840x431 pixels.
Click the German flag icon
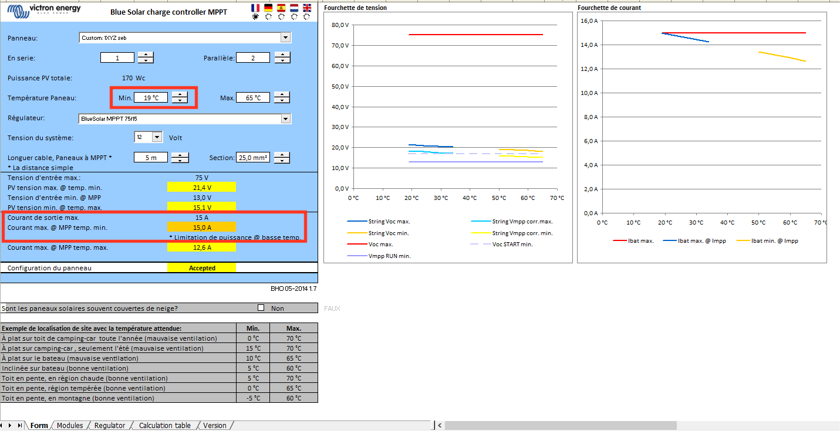coord(268,8)
